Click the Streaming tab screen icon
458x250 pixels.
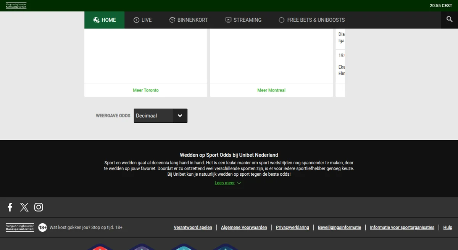[x=228, y=20]
